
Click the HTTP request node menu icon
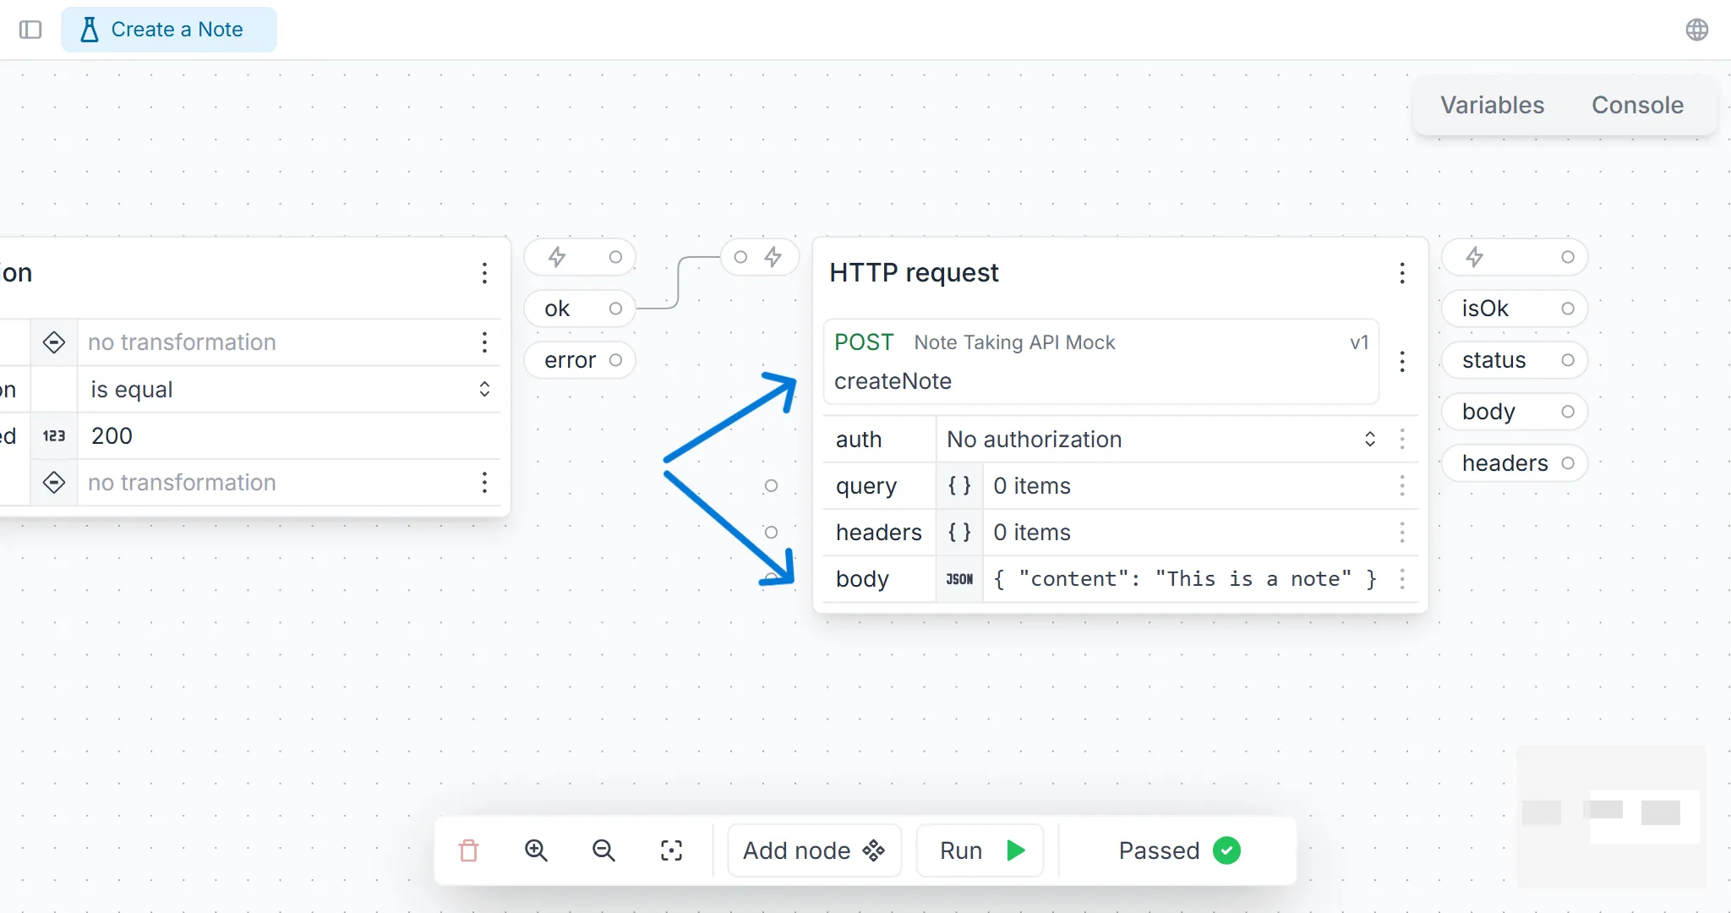(1401, 273)
